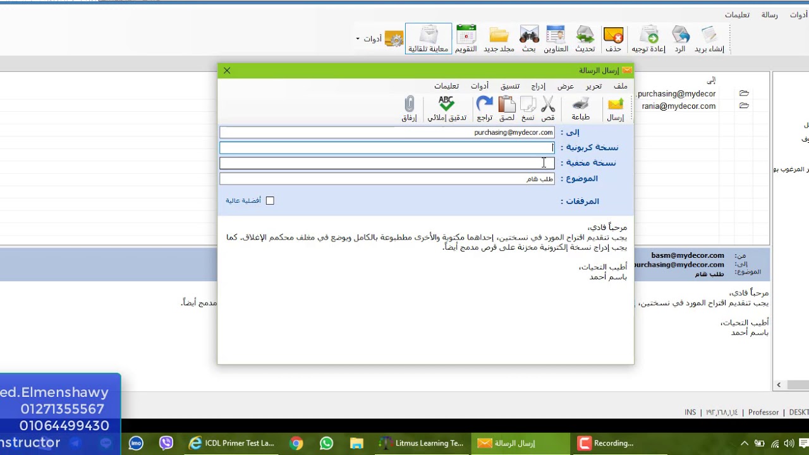The image size is (809, 455).
Task: Open the Message (رسالة) menu in main window
Action: point(769,15)
